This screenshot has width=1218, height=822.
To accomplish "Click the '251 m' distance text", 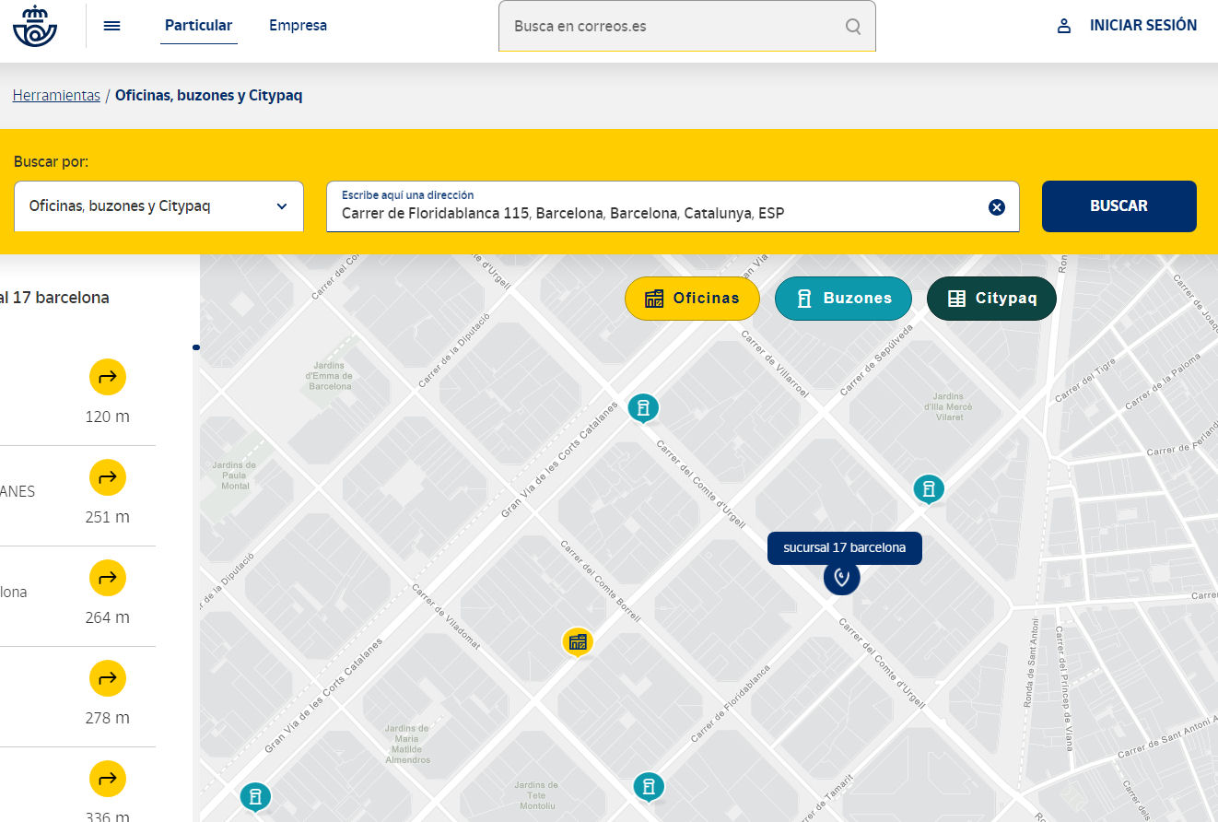I will pyautogui.click(x=107, y=517).
